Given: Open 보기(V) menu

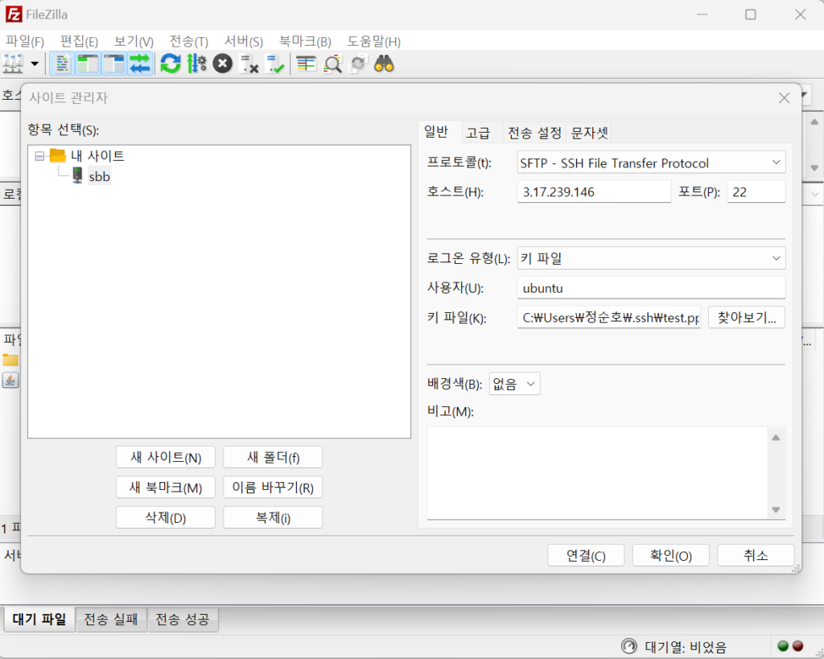Looking at the screenshot, I should click(134, 42).
